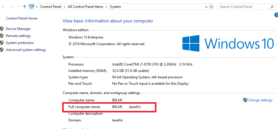The height and width of the screenshot is (129, 278).
Task: Select No Pen or Touch Input value
Action: (150, 84)
